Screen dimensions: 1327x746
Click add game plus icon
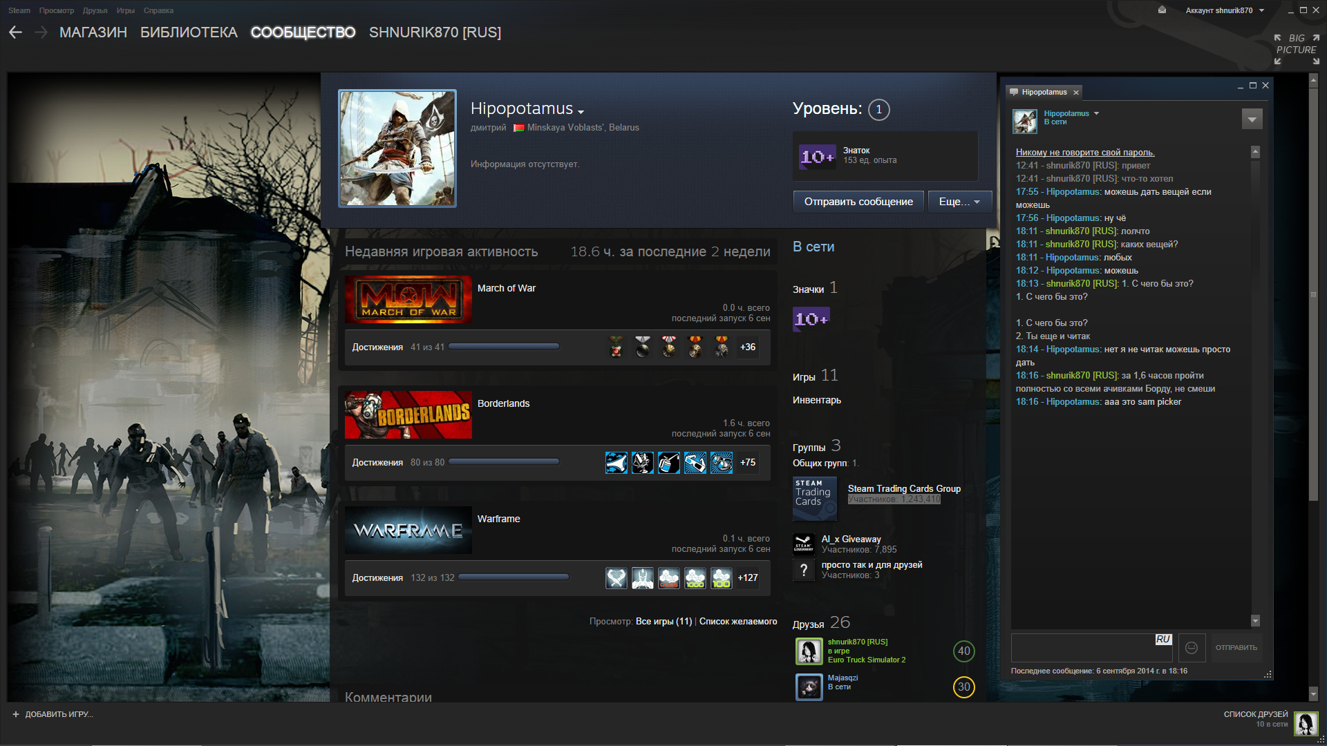[16, 714]
